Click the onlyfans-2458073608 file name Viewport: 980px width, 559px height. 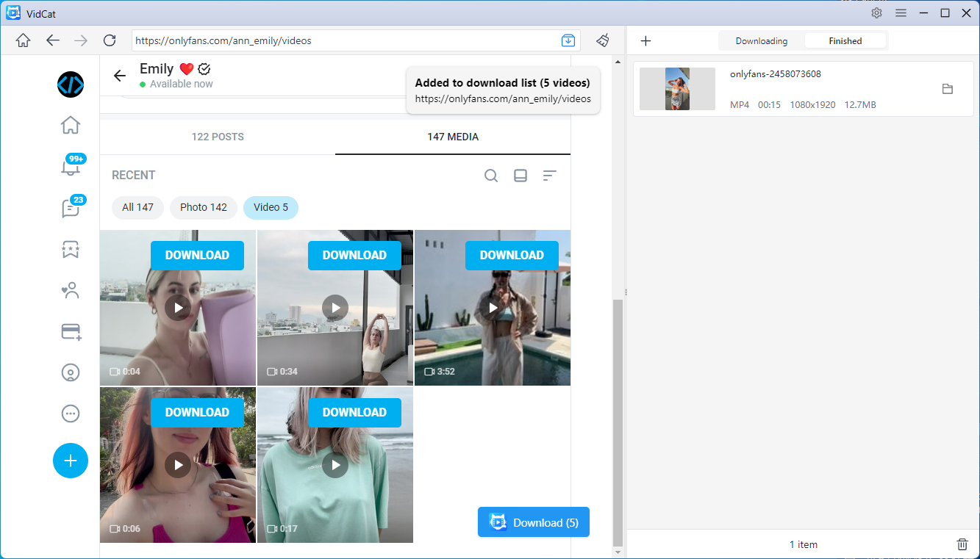pyautogui.click(x=776, y=74)
